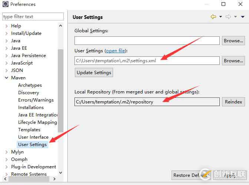
Task: Click the tree scroll down arrow
Action: (x=60, y=172)
